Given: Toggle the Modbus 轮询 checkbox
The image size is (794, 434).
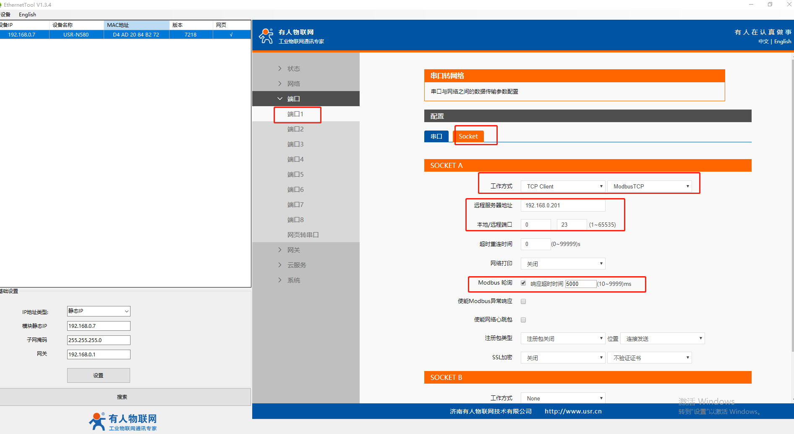Looking at the screenshot, I should 523,283.
